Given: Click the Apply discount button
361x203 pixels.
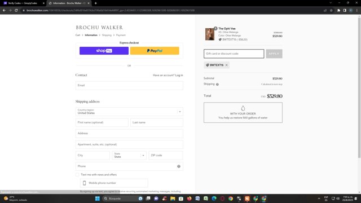Looking at the screenshot, I should pos(274,54).
